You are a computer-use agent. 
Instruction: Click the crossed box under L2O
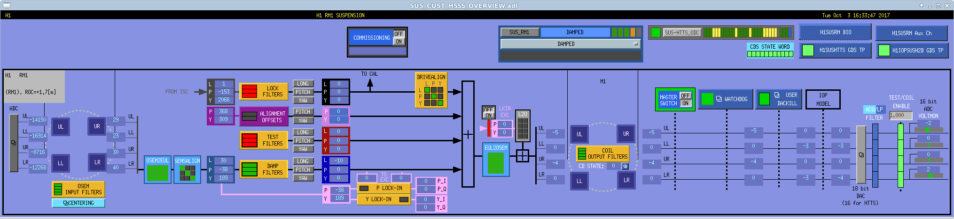pyautogui.click(x=523, y=156)
